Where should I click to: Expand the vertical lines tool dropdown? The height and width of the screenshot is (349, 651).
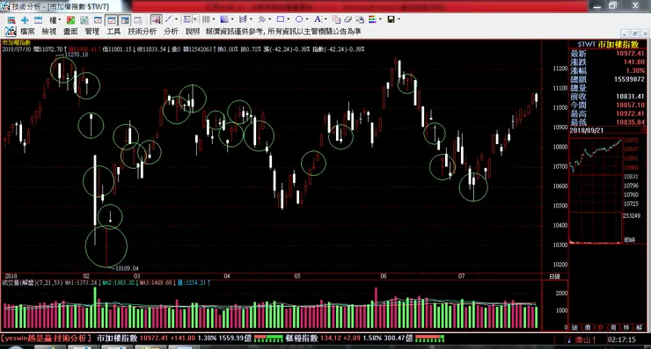click(x=214, y=19)
